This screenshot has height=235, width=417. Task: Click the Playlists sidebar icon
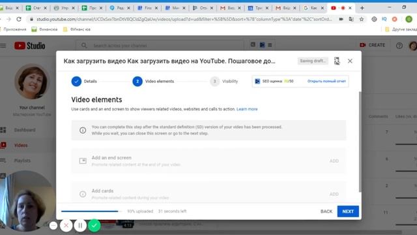[x=3, y=161]
